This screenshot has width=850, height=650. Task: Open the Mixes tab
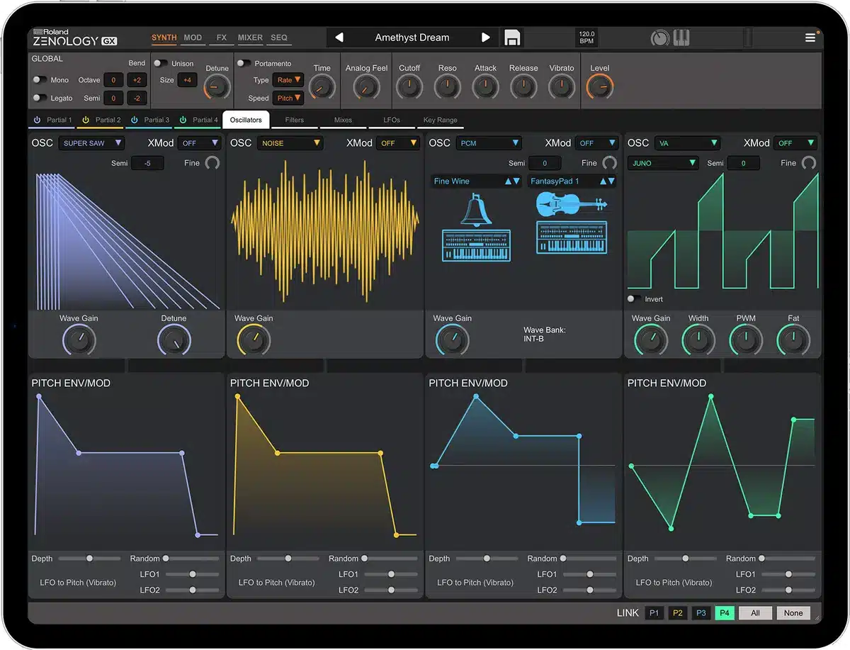click(x=343, y=121)
